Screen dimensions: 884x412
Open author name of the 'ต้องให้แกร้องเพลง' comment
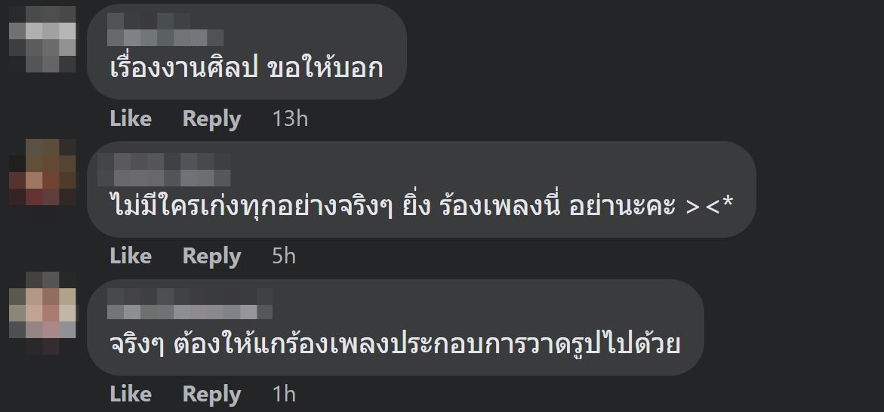[189, 306]
